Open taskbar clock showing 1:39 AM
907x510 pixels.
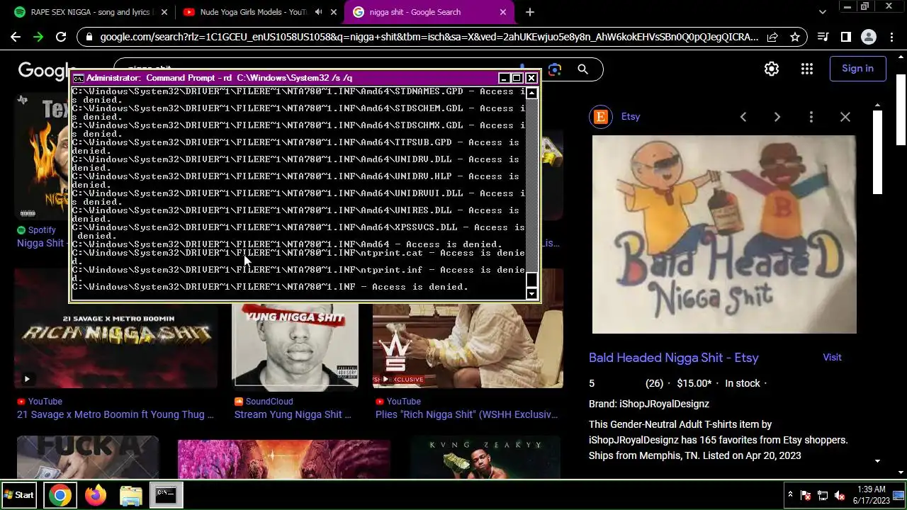(x=871, y=495)
